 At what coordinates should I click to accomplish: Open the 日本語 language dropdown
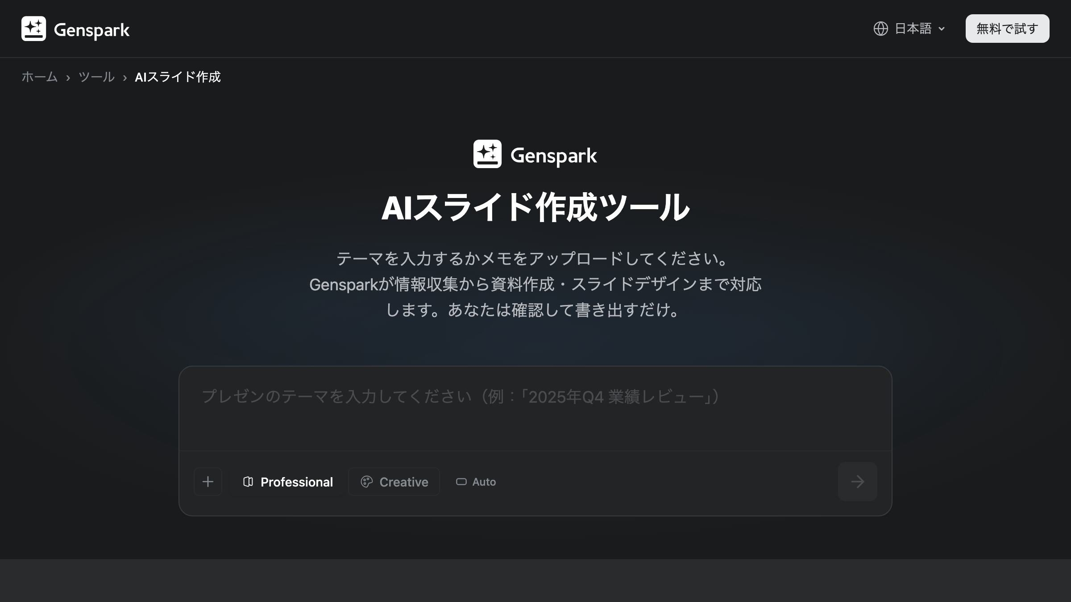tap(909, 29)
